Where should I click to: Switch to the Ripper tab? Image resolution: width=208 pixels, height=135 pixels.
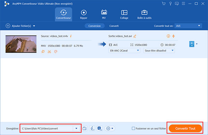(x=84, y=14)
